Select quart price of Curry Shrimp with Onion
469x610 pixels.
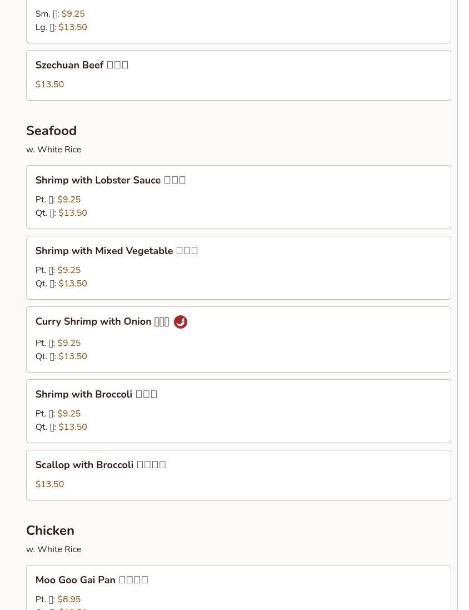[x=73, y=356]
